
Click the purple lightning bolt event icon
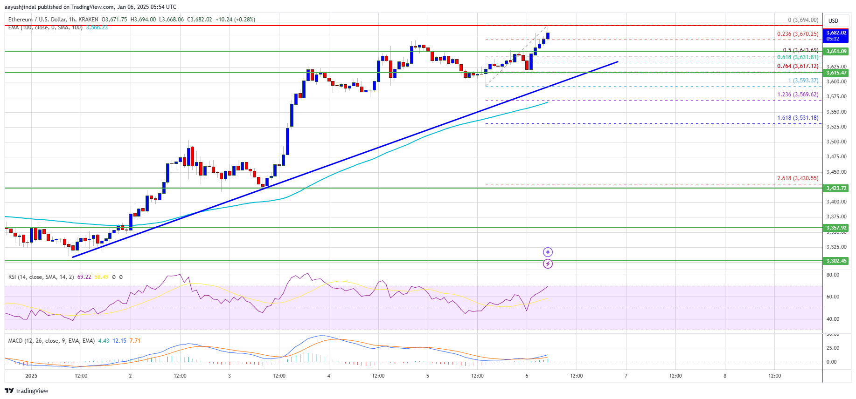[548, 264]
